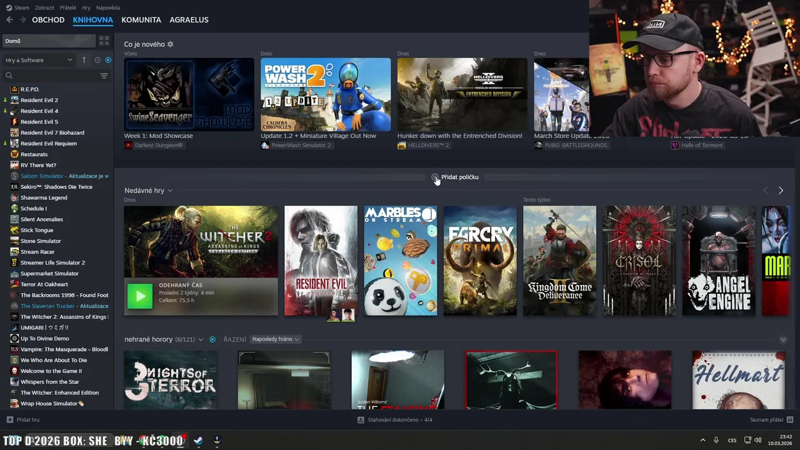800x450 pixels.
Task: Open downloads status Stahování dokončeno
Action: click(394, 420)
